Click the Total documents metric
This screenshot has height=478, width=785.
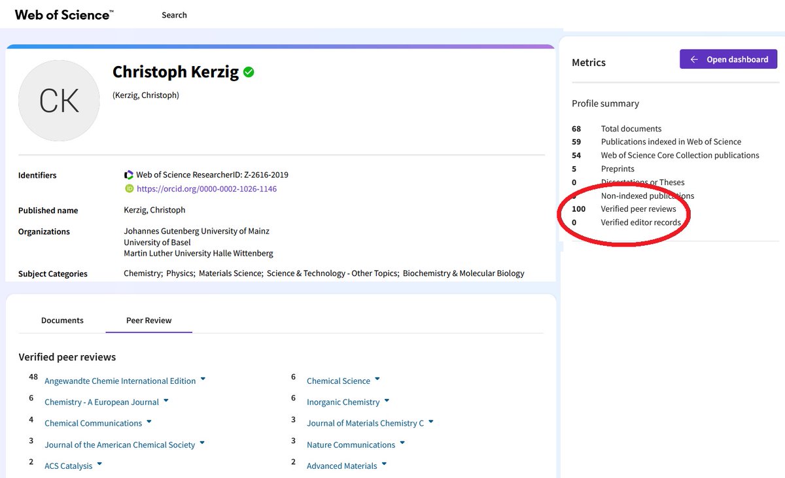[x=631, y=129]
